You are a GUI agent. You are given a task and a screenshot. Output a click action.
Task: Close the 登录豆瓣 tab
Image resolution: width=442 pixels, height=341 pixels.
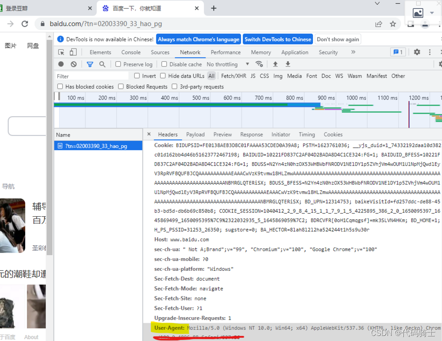[90, 9]
